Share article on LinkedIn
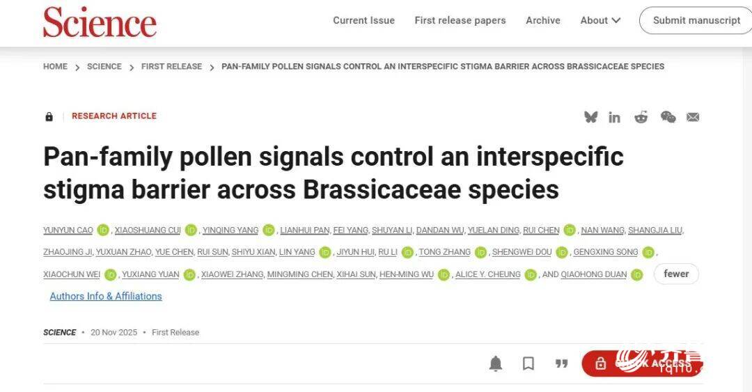Image resolution: width=752 pixels, height=392 pixels. coord(614,117)
